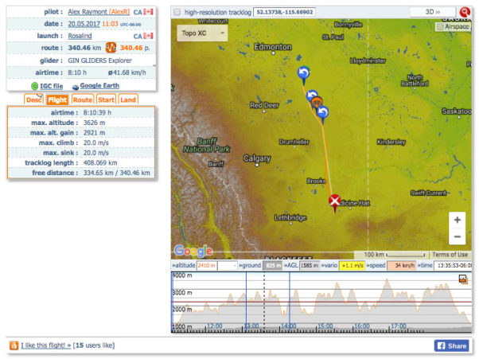
Task: Click the Lethbridge label on map
Action: [x=290, y=217]
